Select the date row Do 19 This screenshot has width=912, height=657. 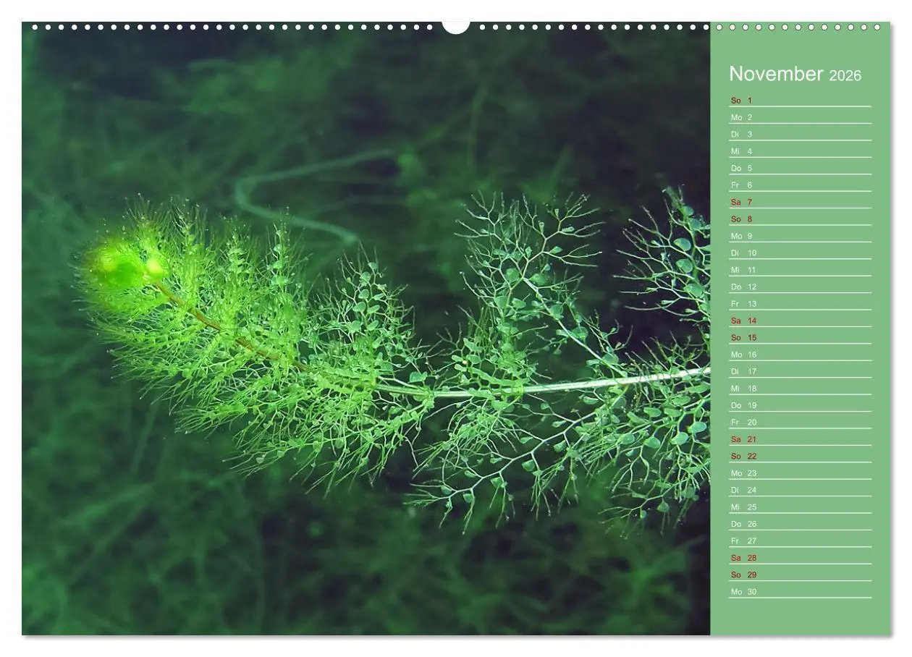pos(800,406)
